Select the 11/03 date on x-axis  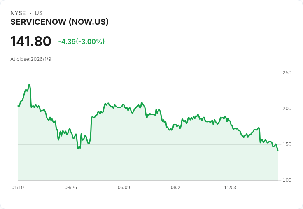(230, 188)
